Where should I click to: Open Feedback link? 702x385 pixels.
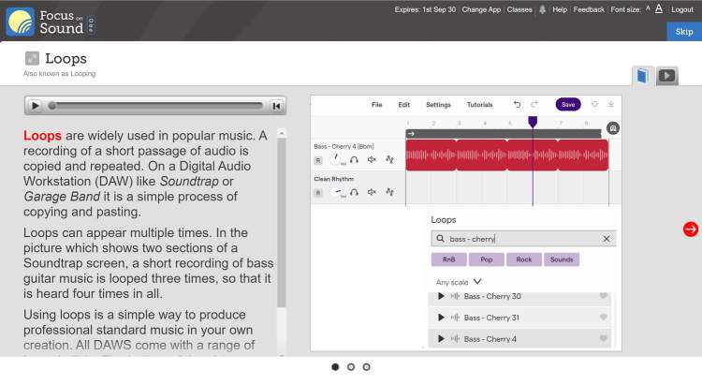[589, 9]
